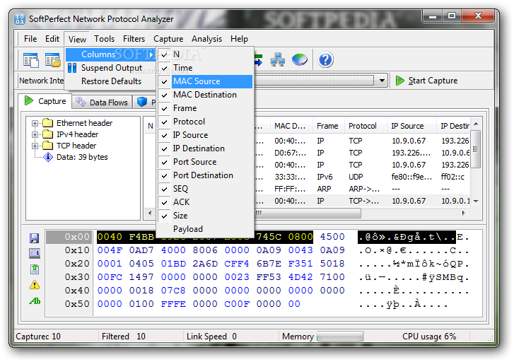Screen dimensions: 514x362
Task: Choose Suspend Output from View menu
Action: click(x=110, y=68)
